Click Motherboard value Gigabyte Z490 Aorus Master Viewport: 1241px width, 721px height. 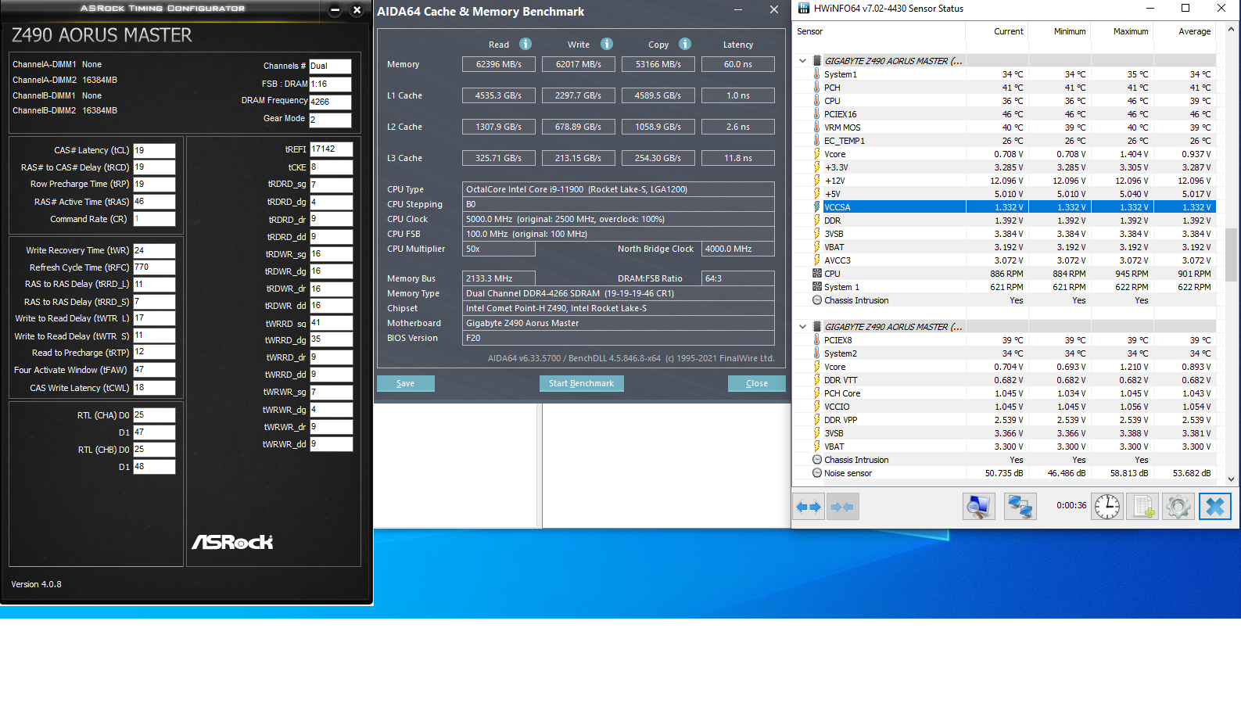618,323
